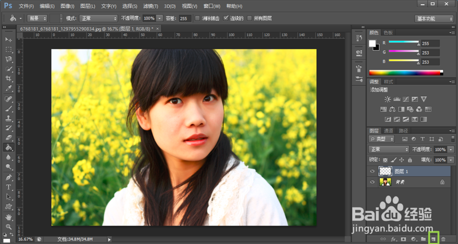Select the Move tool
458x244 pixels.
tap(9, 39)
